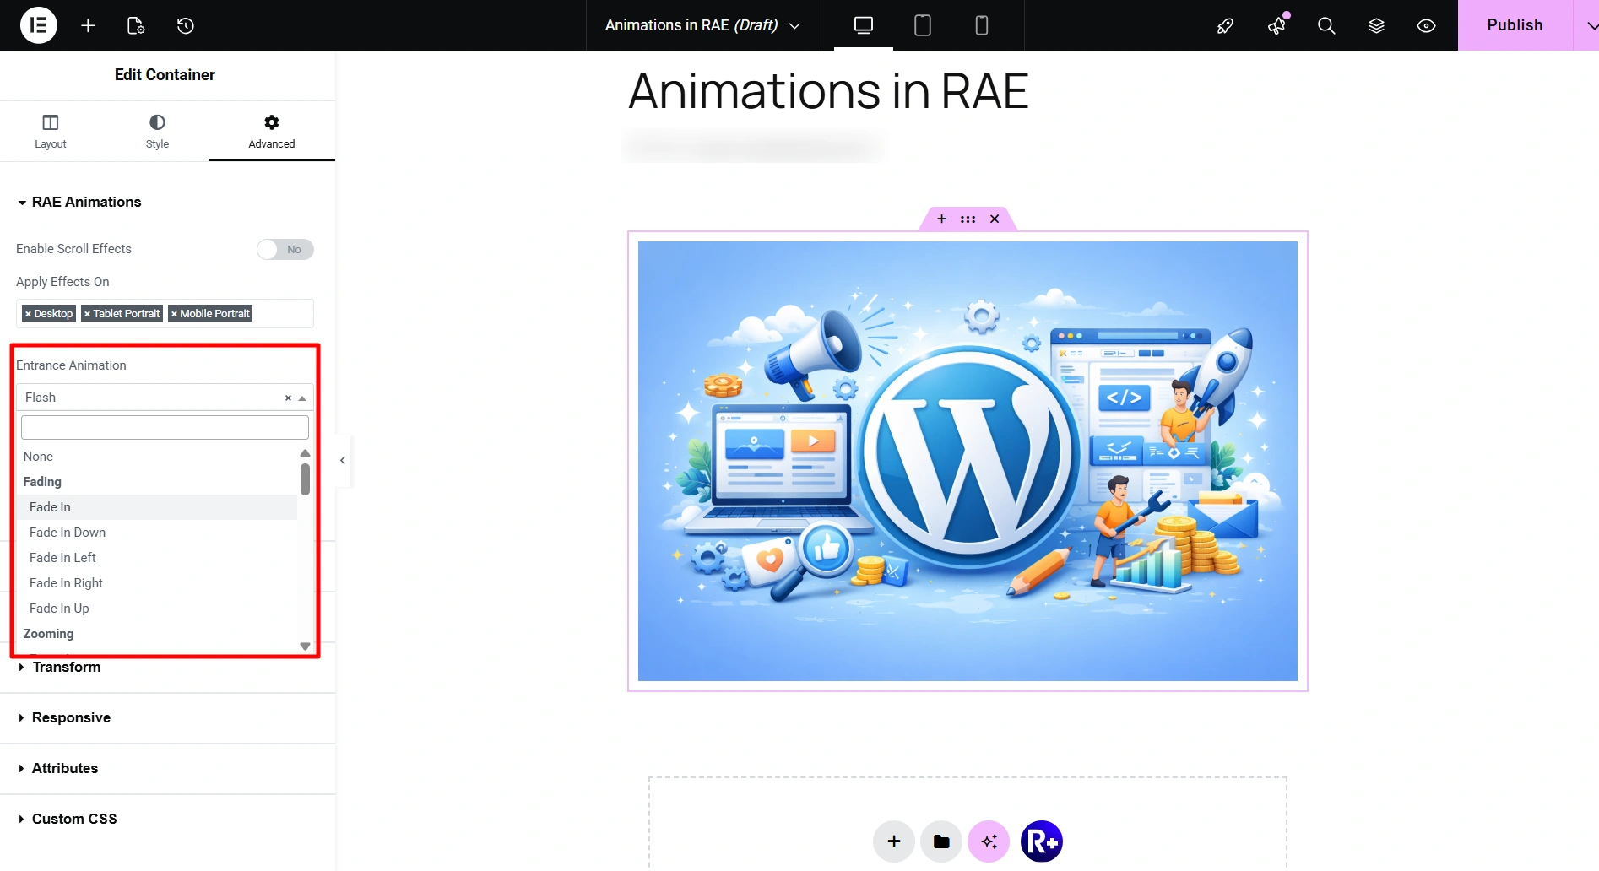
Task: Collapse the editor panel with the arrow
Action: [x=343, y=460]
